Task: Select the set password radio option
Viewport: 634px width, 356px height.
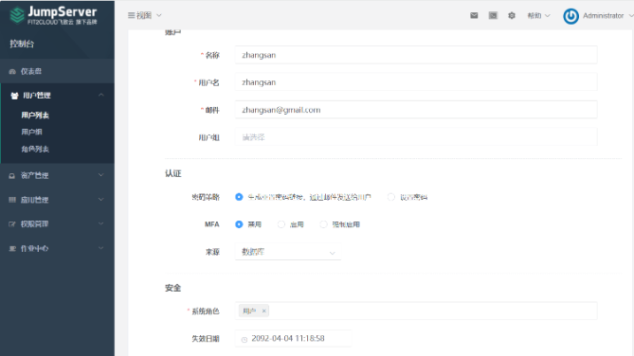Action: (x=391, y=197)
